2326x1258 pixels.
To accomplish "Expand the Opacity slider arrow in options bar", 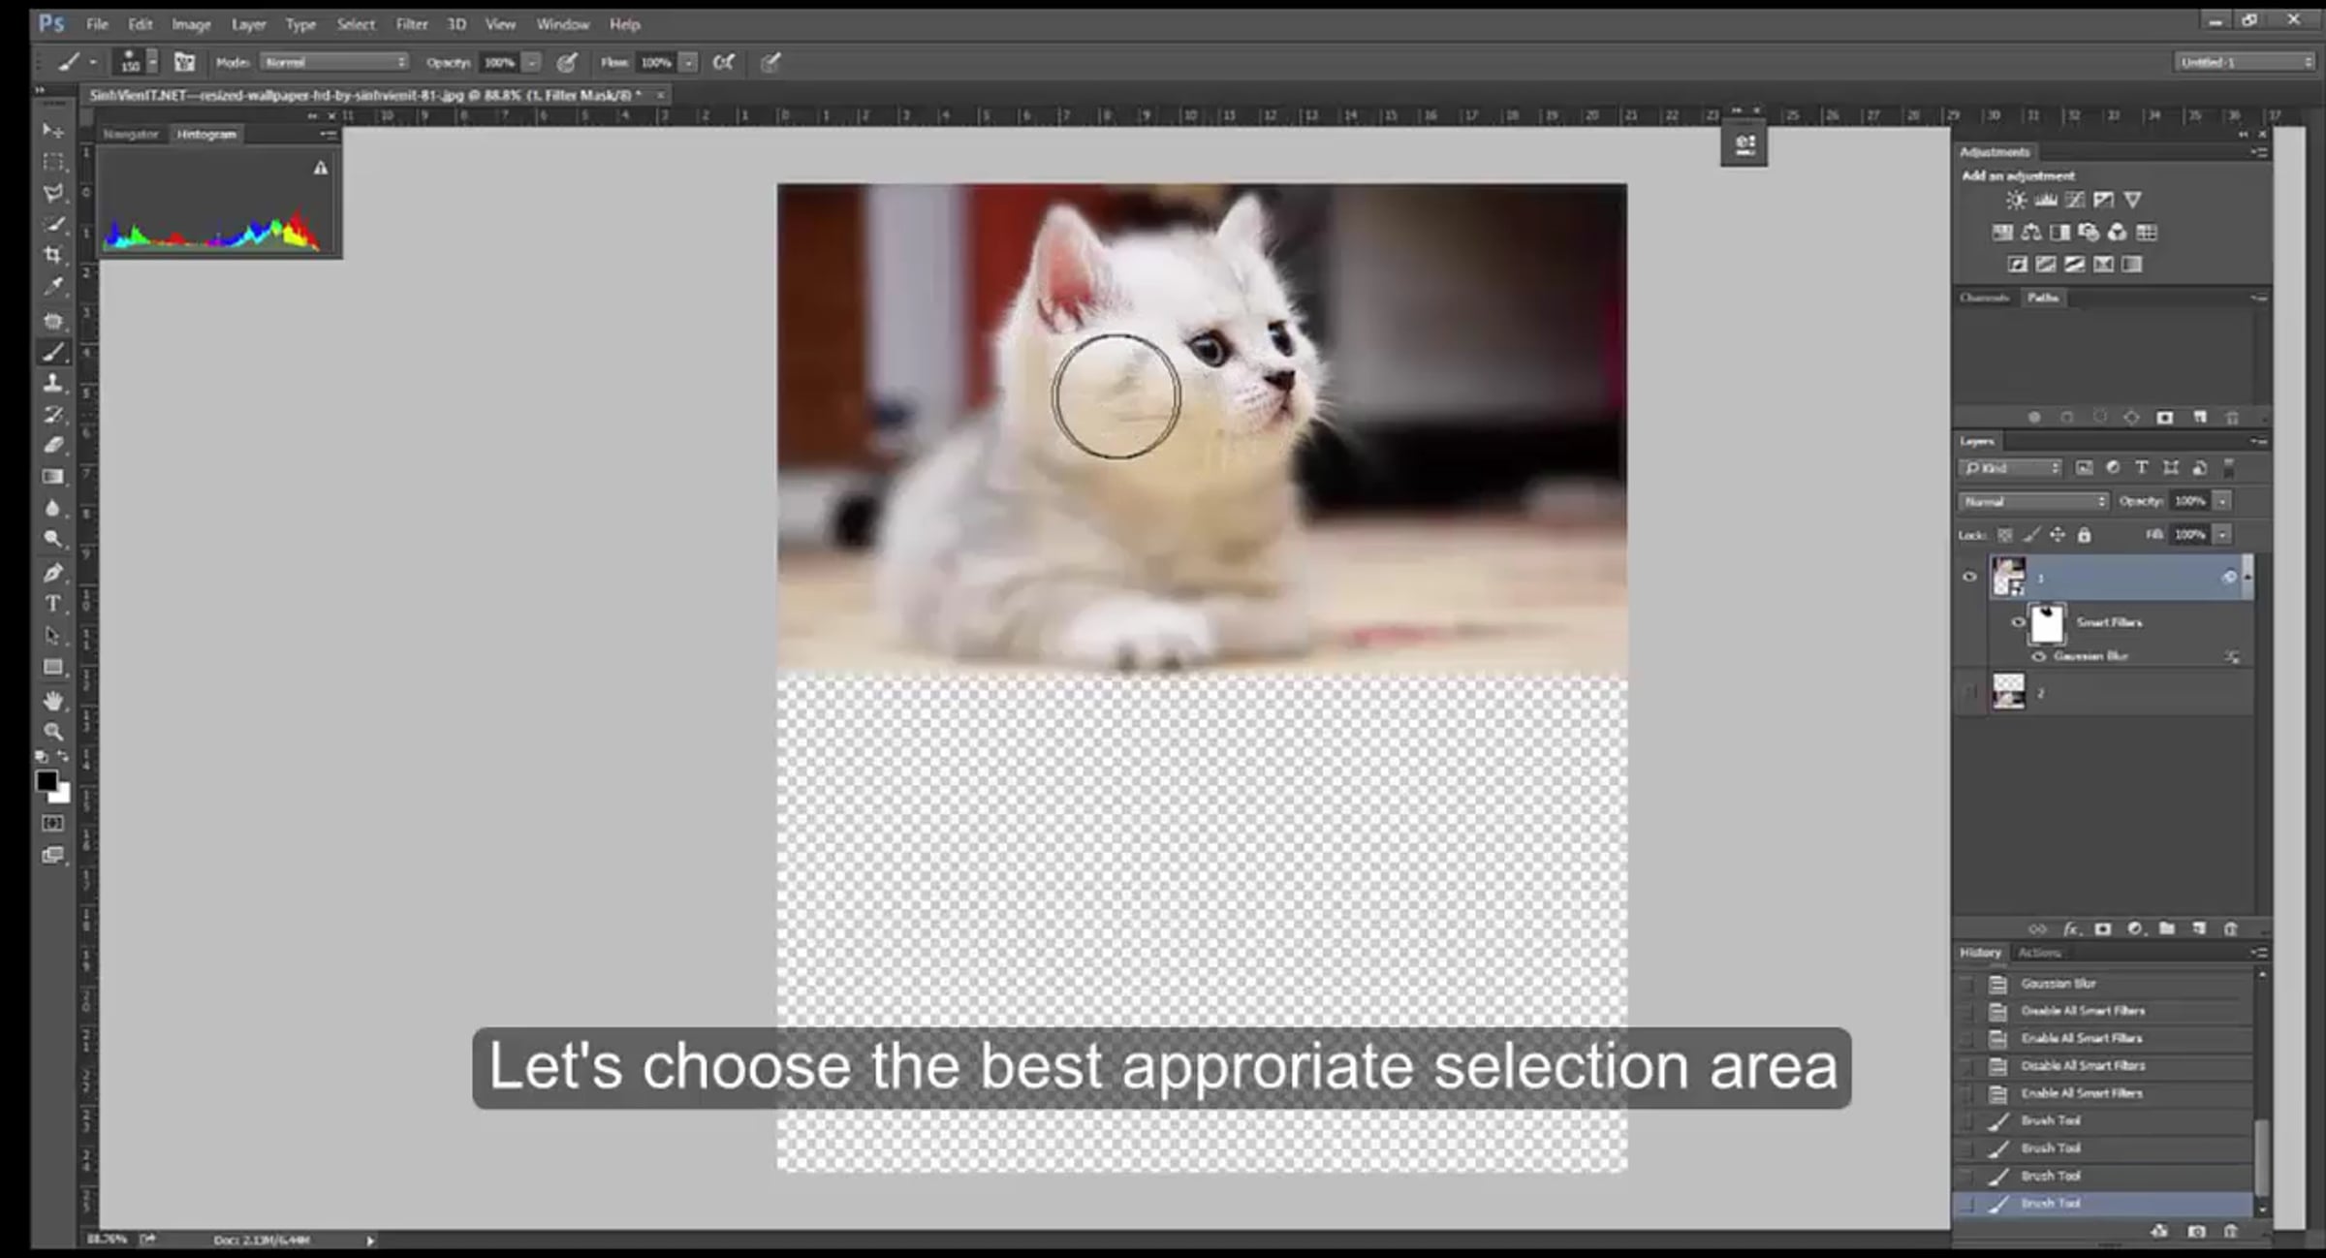I will coord(532,62).
